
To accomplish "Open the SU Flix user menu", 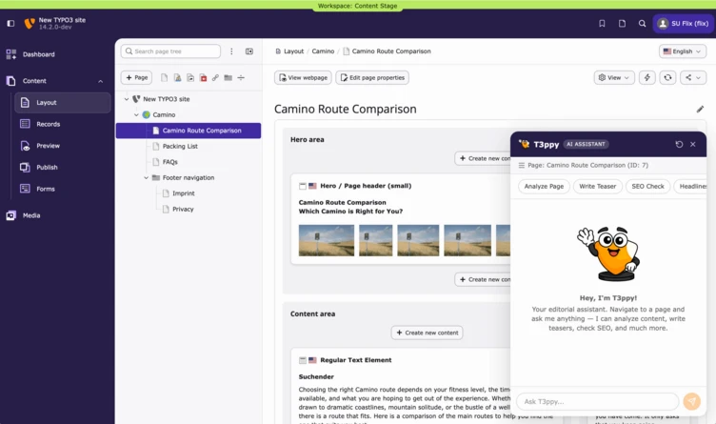I will (x=683, y=23).
